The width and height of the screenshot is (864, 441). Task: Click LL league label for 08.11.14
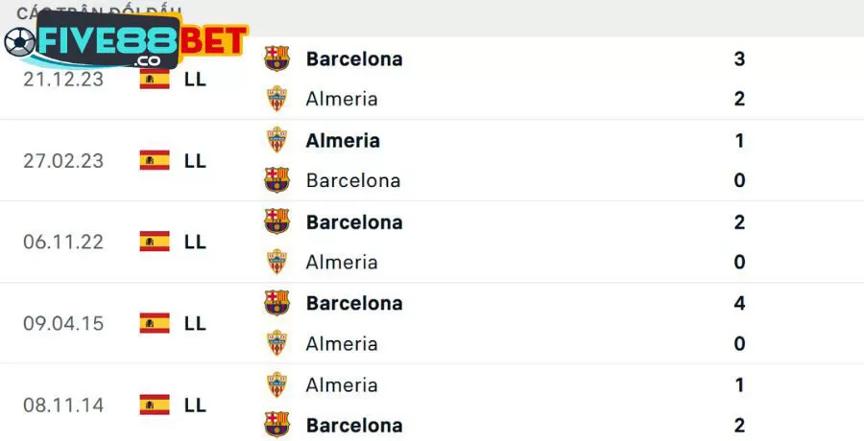[x=195, y=405]
